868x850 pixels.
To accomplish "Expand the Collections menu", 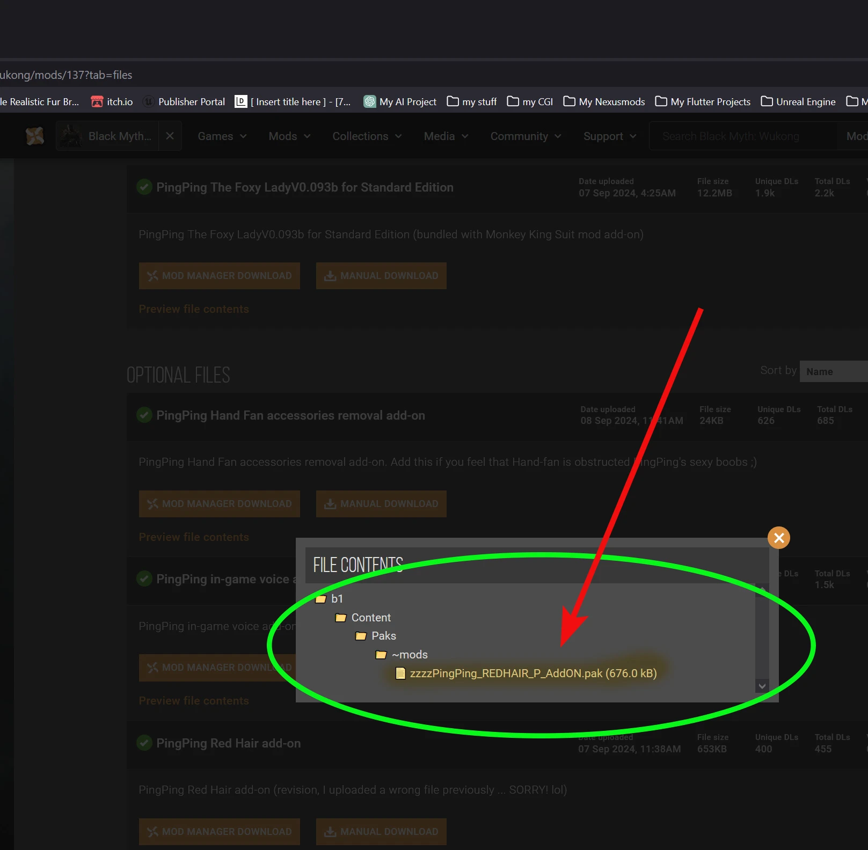I will coord(367,136).
